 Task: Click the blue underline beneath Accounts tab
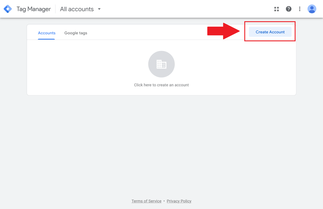[x=46, y=39]
